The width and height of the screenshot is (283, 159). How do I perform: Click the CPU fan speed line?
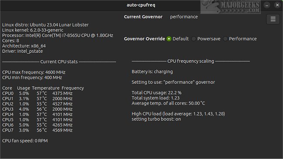point(25,141)
